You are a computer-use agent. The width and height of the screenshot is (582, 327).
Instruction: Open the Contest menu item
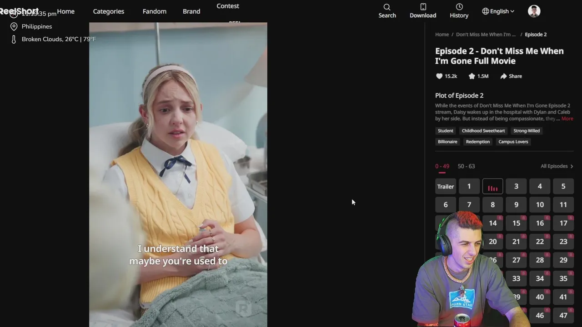point(228,6)
